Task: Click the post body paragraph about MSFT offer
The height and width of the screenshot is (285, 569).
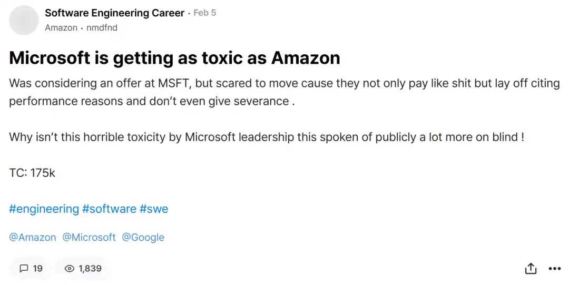Action: [284, 92]
